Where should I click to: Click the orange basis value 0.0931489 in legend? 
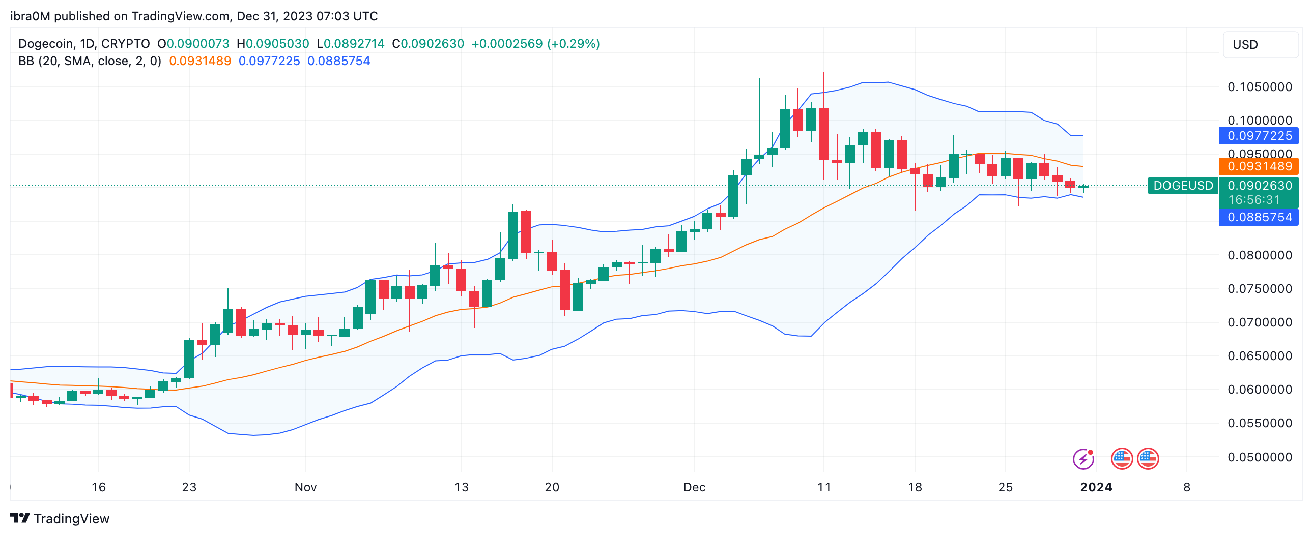tap(200, 61)
